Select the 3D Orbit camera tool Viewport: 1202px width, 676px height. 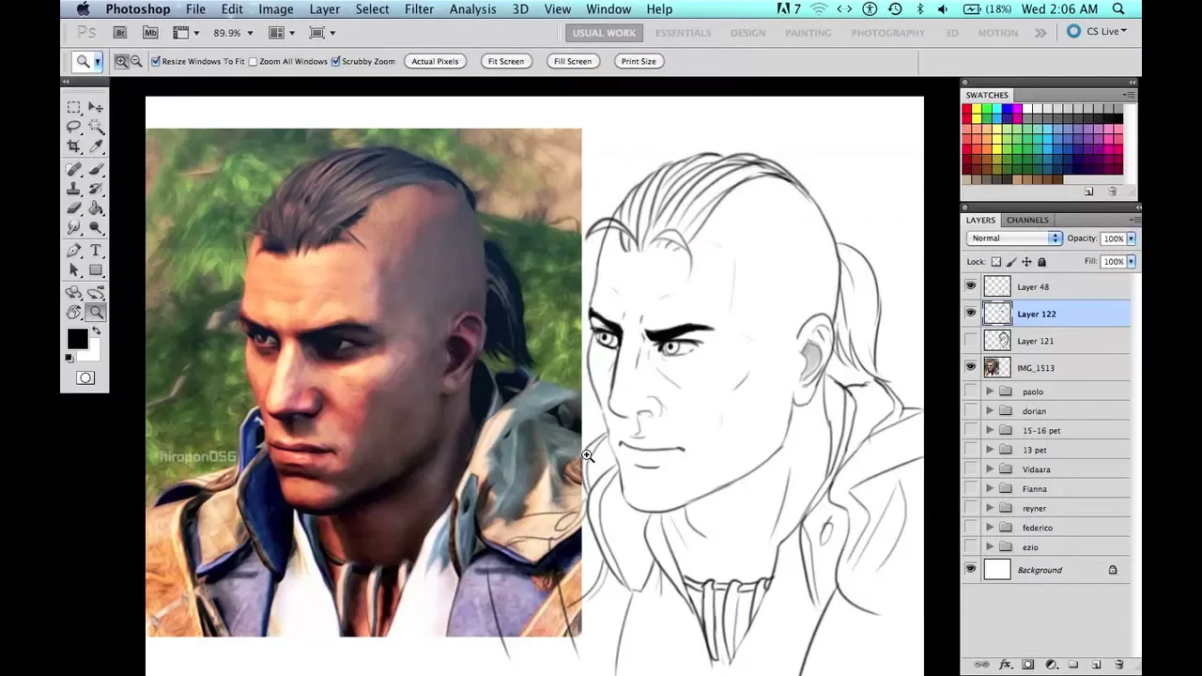(x=96, y=293)
